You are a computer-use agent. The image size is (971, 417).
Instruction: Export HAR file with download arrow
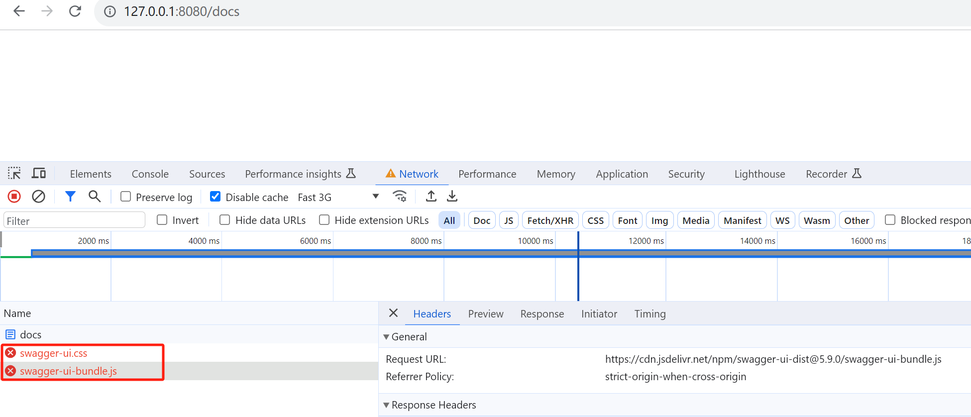(452, 196)
